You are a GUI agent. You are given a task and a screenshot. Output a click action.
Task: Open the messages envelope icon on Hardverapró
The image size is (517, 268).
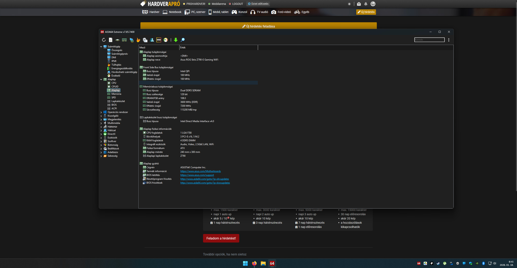coord(359,4)
